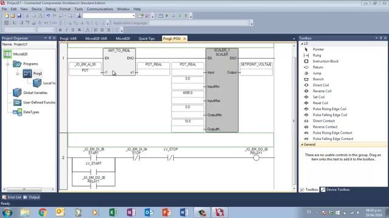This screenshot has height=218, width=389.
Task: Select the RELAY1 output coil
Action: coord(256,157)
